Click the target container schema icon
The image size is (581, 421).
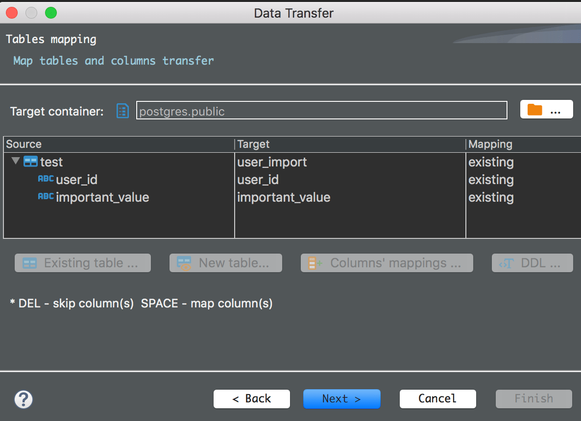pos(122,111)
